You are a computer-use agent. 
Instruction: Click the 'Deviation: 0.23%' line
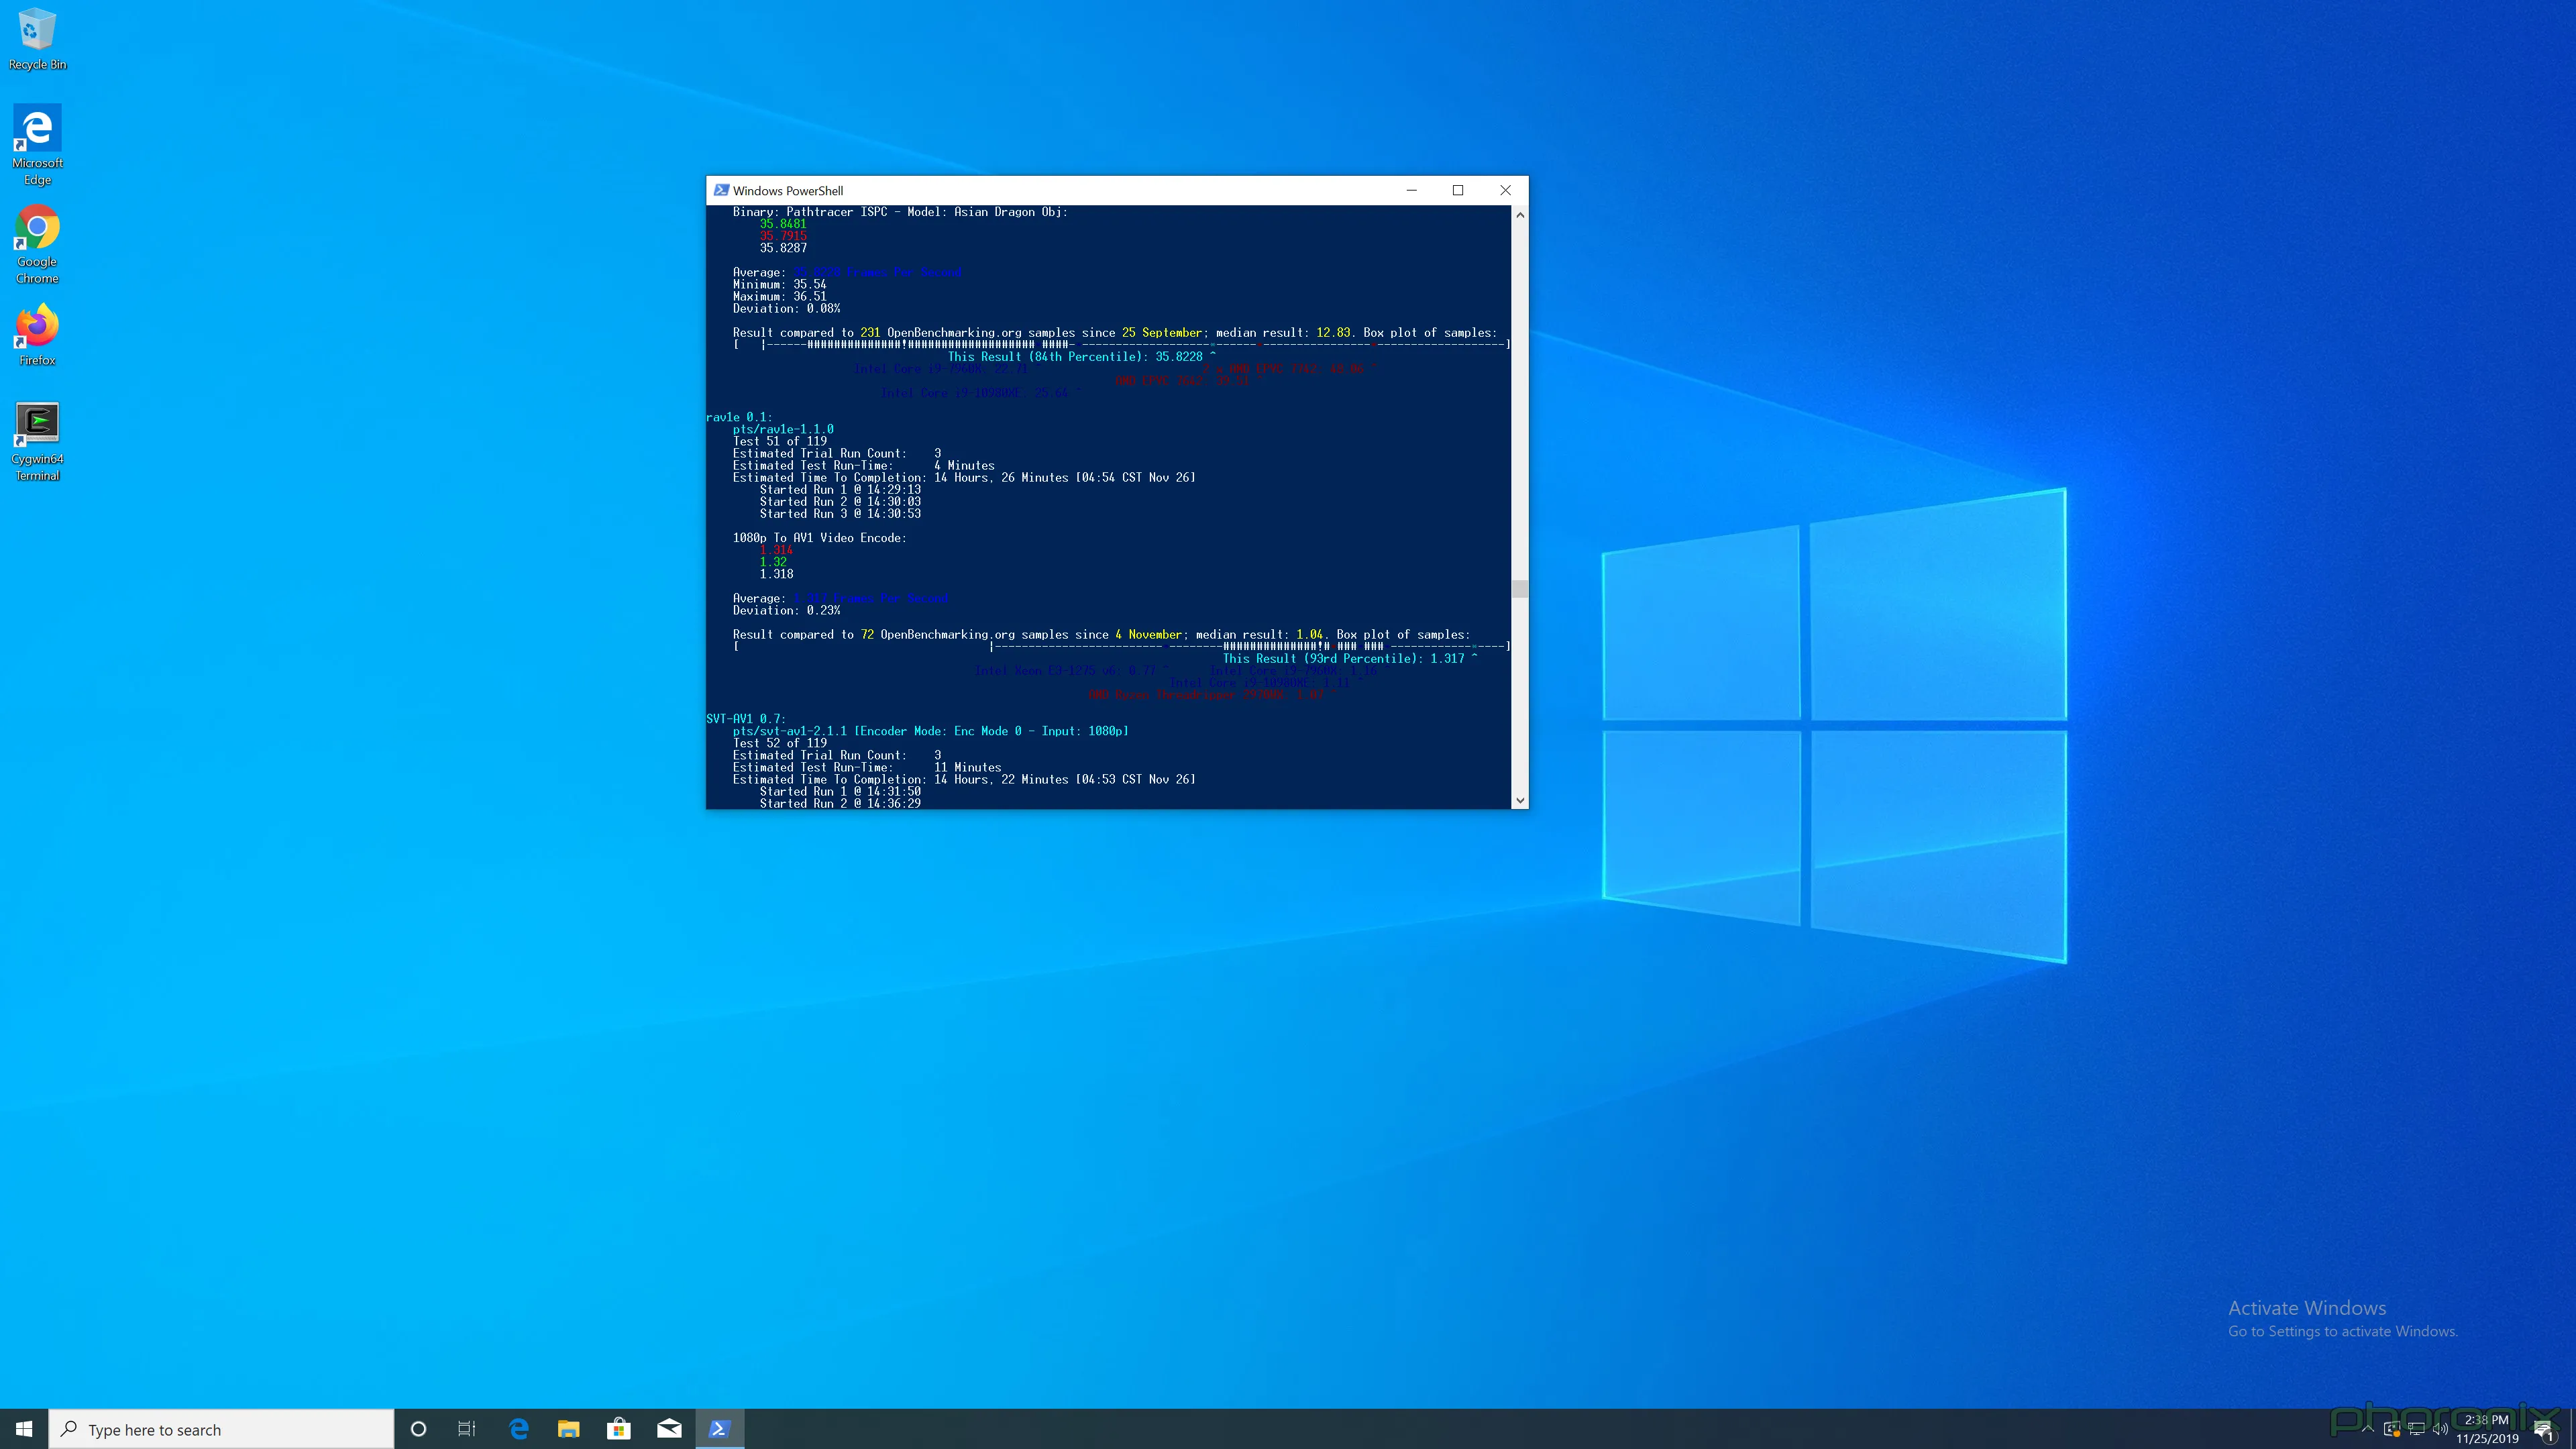[787, 610]
